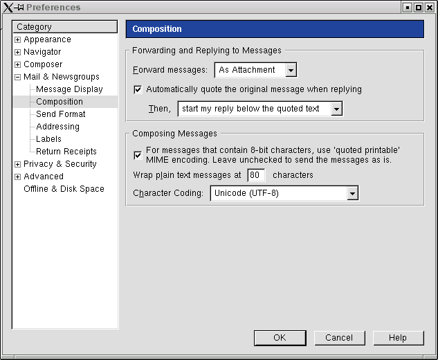Viewport: 438px width, 360px height.
Task: Open the Forward messages dropdown
Action: tap(291, 70)
